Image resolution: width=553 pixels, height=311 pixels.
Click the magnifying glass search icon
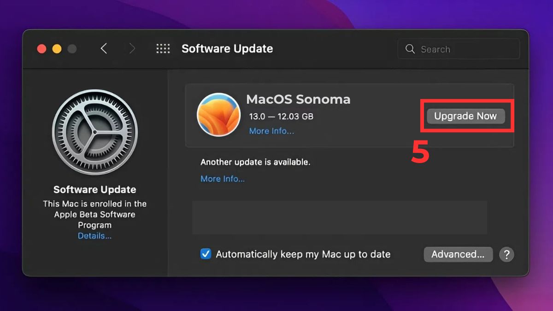coord(410,49)
